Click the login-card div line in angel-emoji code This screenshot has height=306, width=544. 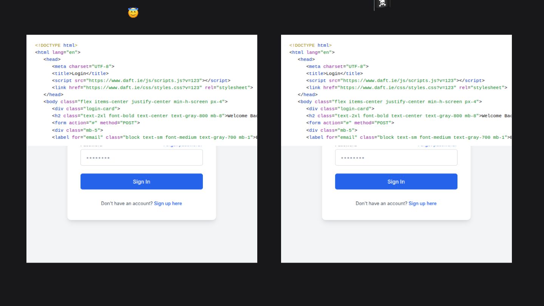86,109
